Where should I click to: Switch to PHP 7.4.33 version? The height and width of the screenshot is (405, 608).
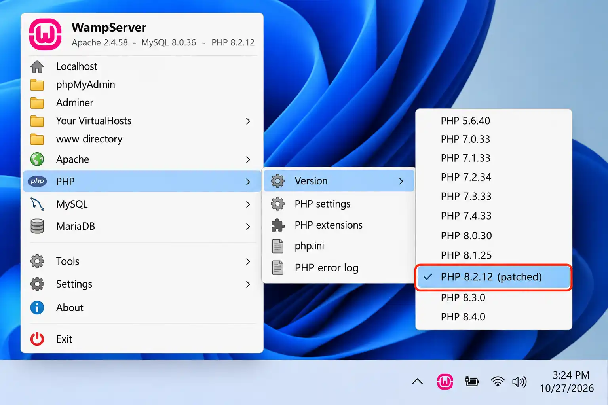[494, 216]
